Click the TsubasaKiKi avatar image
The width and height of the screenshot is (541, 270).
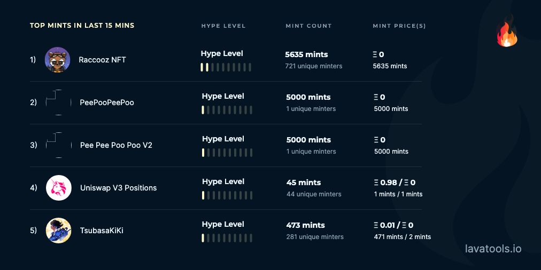tap(59, 231)
